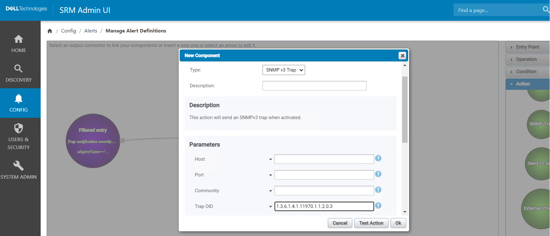Select the Send To action node

(538, 164)
